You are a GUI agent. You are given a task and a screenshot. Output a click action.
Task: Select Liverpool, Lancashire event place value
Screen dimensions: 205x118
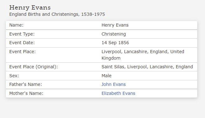click(x=143, y=55)
